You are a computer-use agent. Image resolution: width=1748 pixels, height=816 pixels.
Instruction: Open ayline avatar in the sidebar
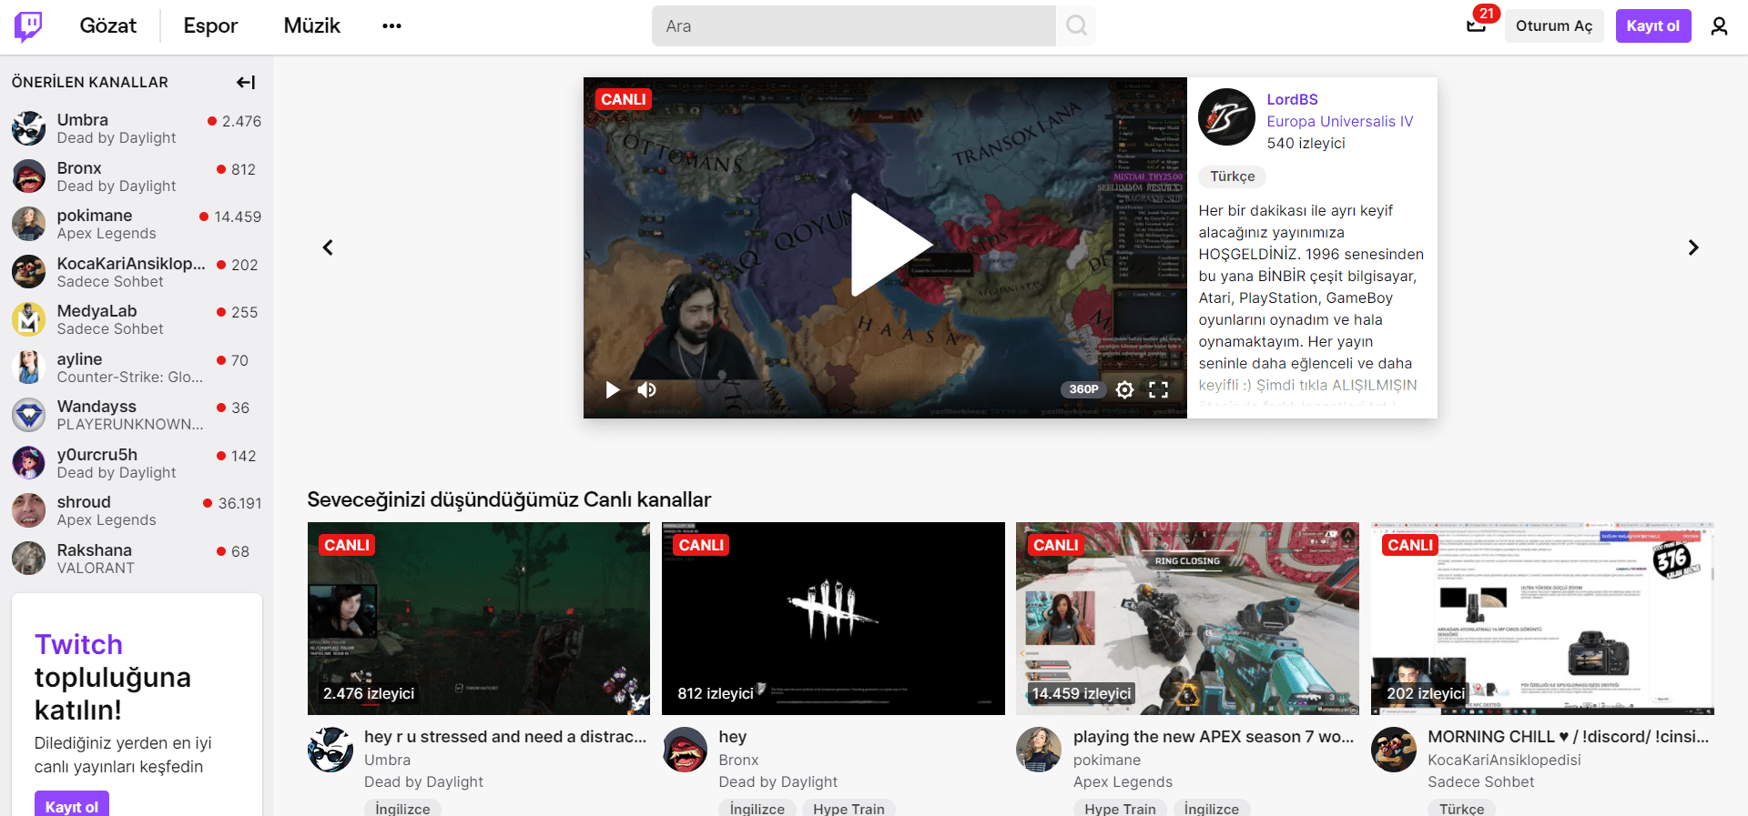pyautogui.click(x=29, y=368)
